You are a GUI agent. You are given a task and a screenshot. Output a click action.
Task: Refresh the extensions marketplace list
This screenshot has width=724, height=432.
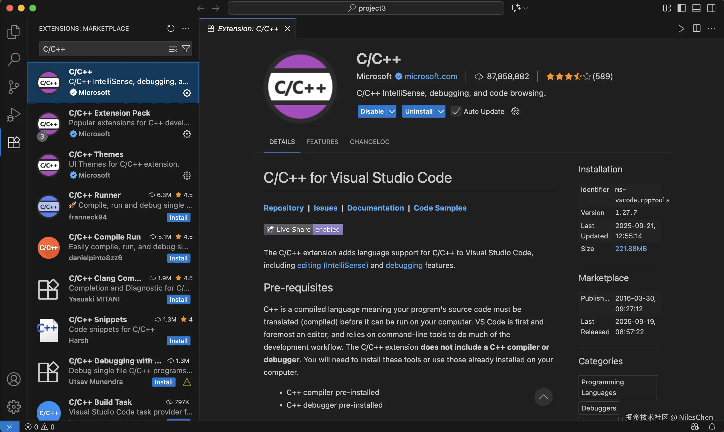tap(171, 28)
